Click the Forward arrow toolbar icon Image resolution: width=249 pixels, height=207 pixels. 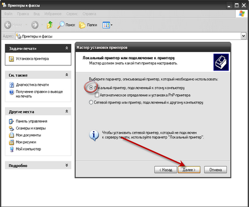click(35, 25)
